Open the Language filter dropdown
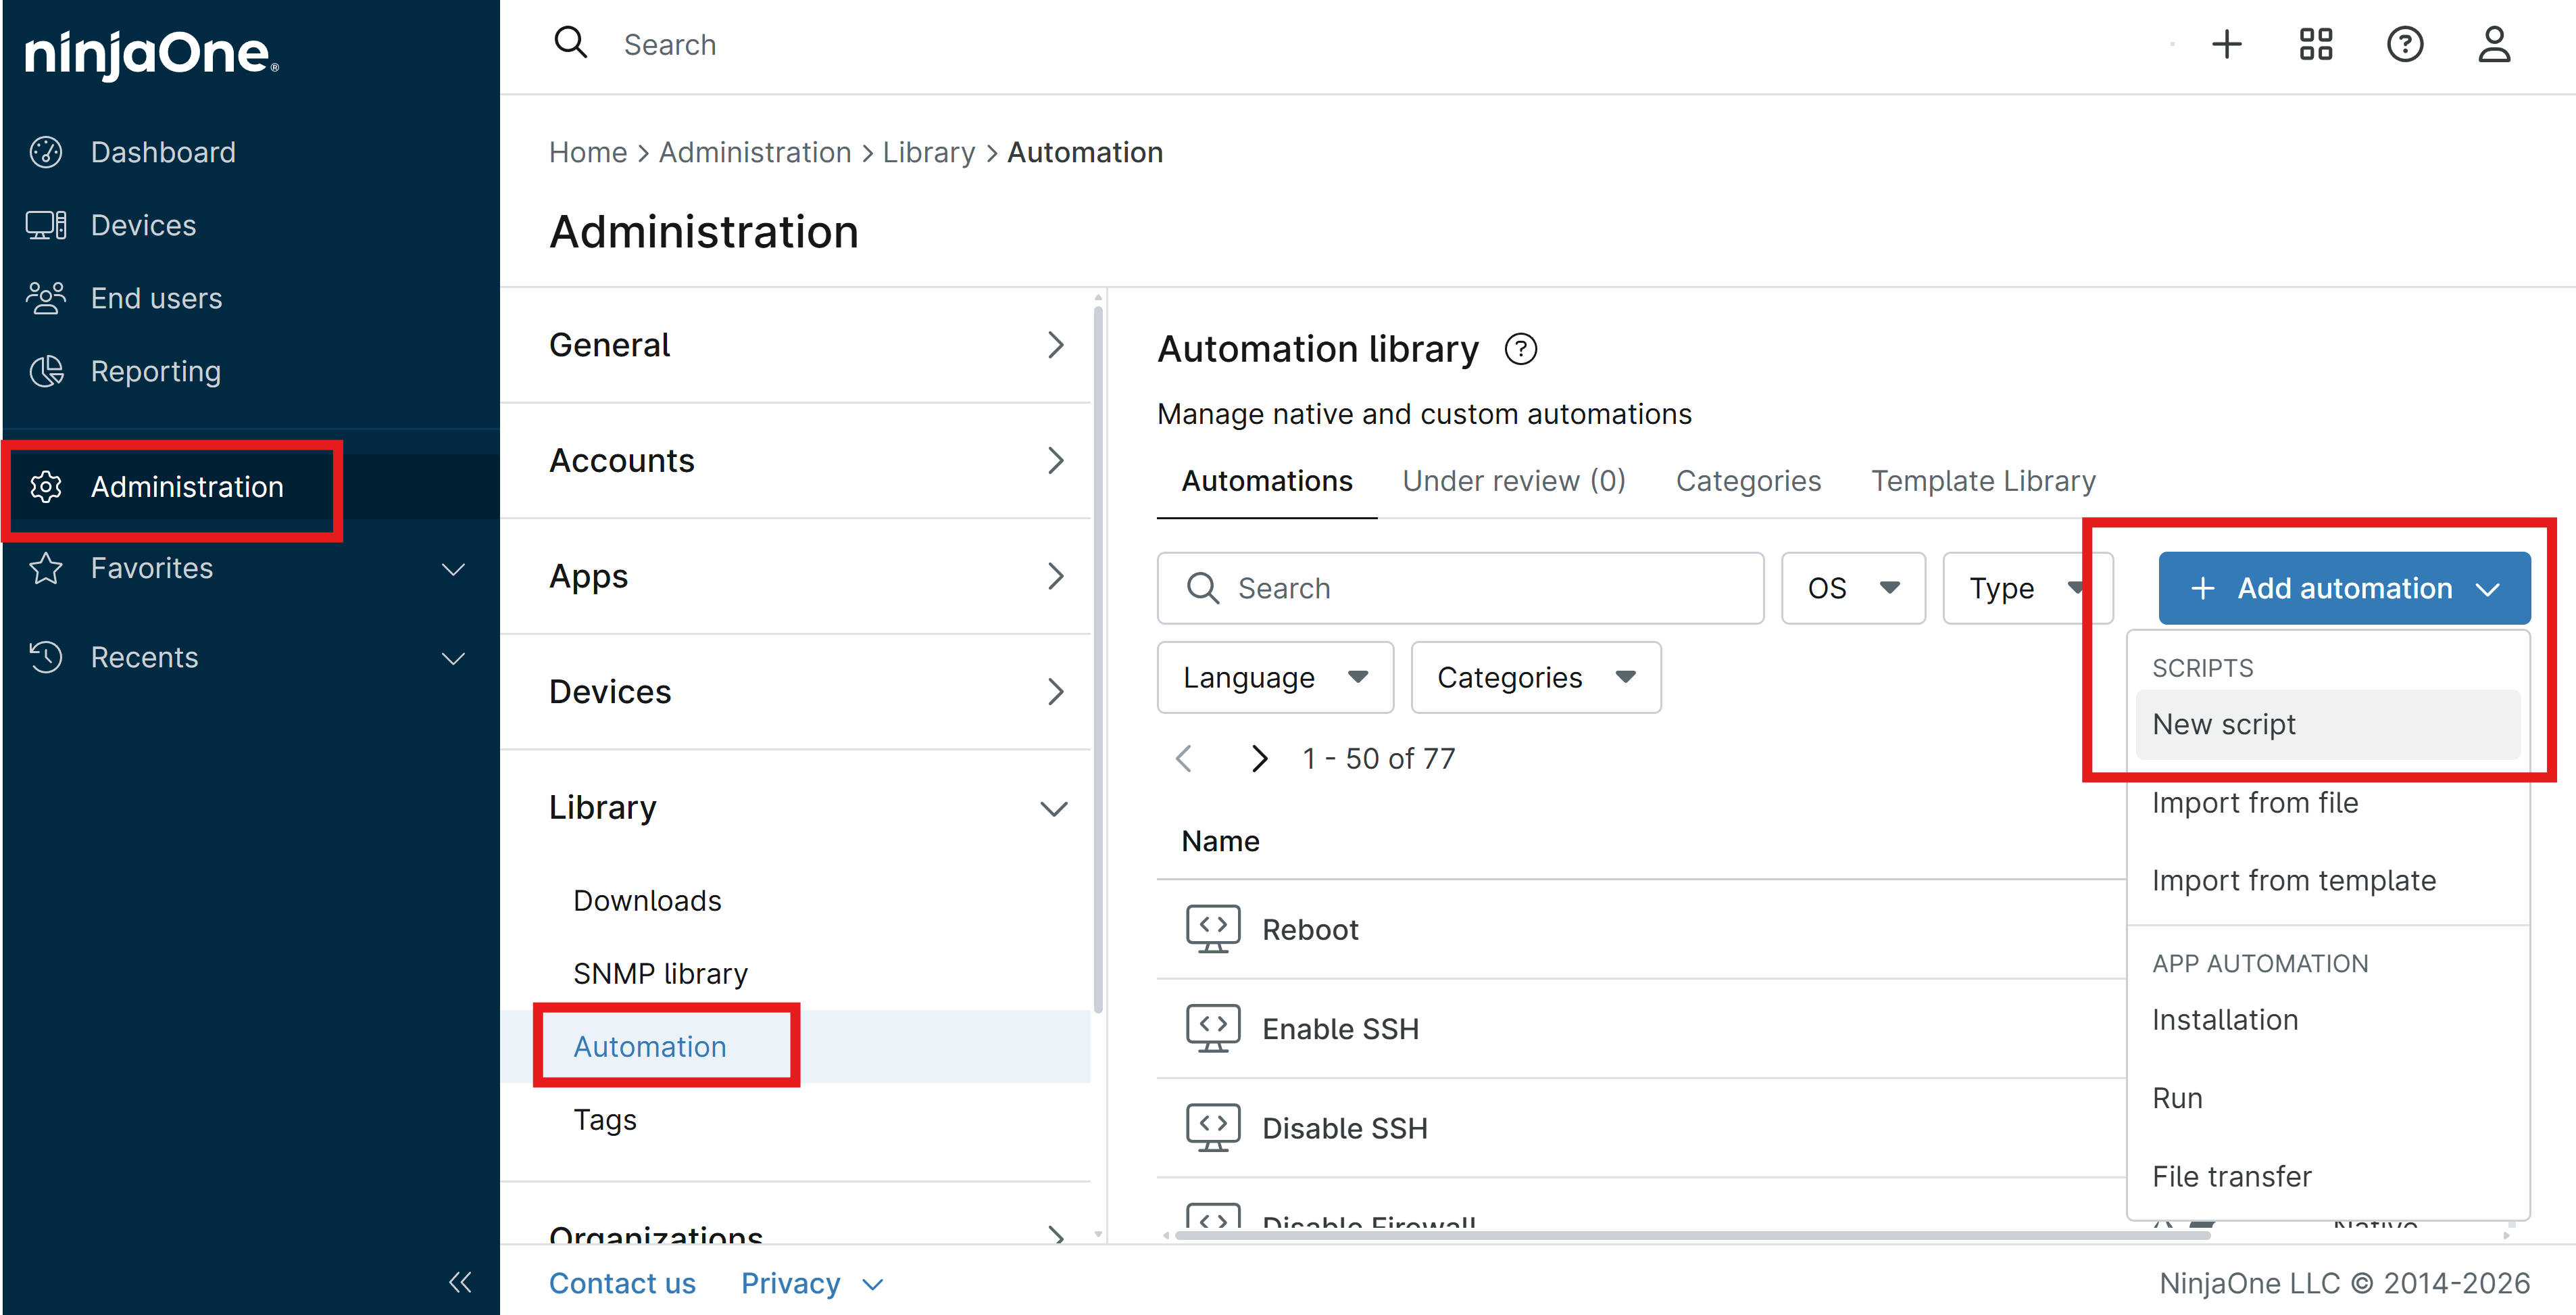 tap(1275, 677)
